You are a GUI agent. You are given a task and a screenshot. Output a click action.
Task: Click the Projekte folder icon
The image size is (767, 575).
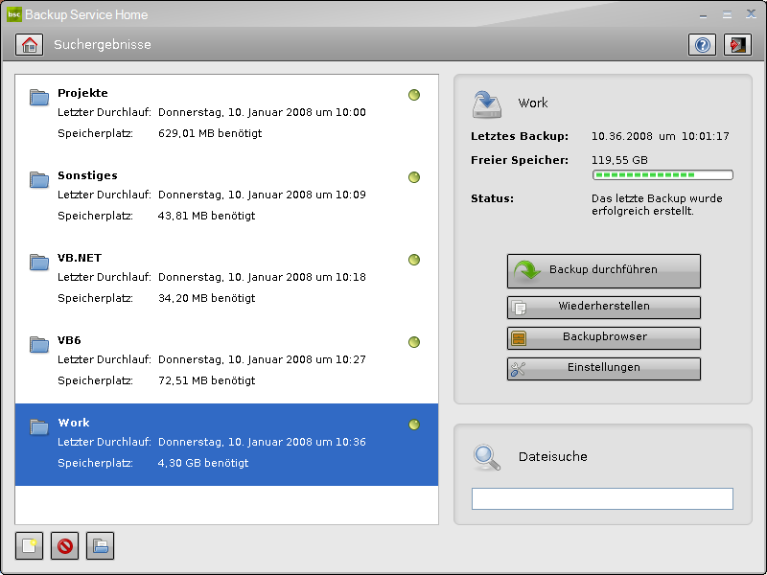click(39, 96)
